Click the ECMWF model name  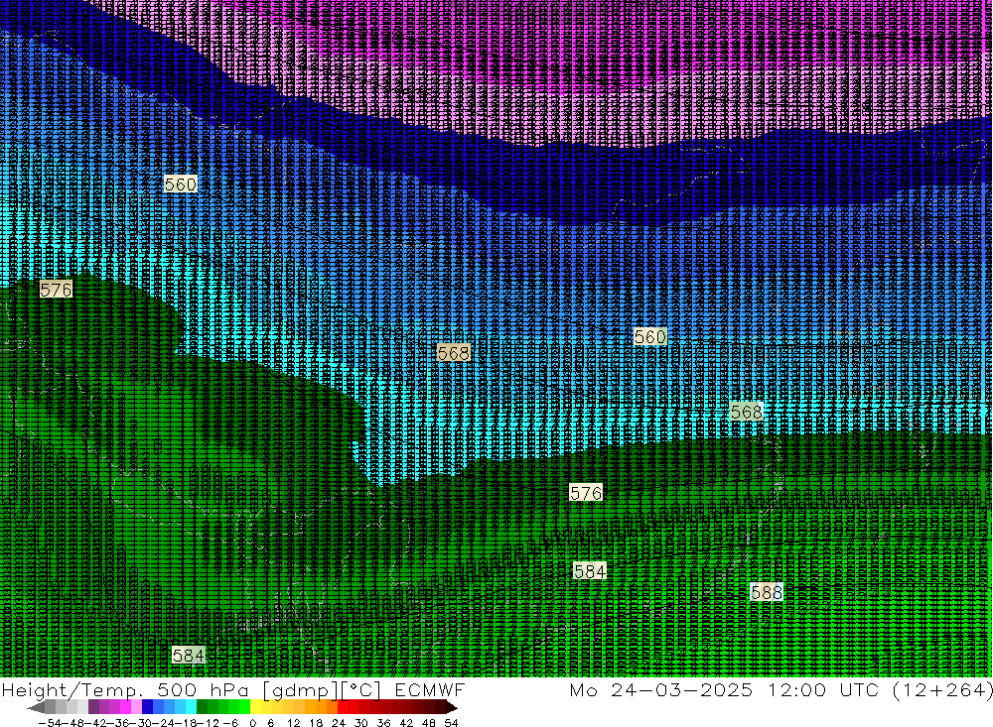tap(429, 689)
